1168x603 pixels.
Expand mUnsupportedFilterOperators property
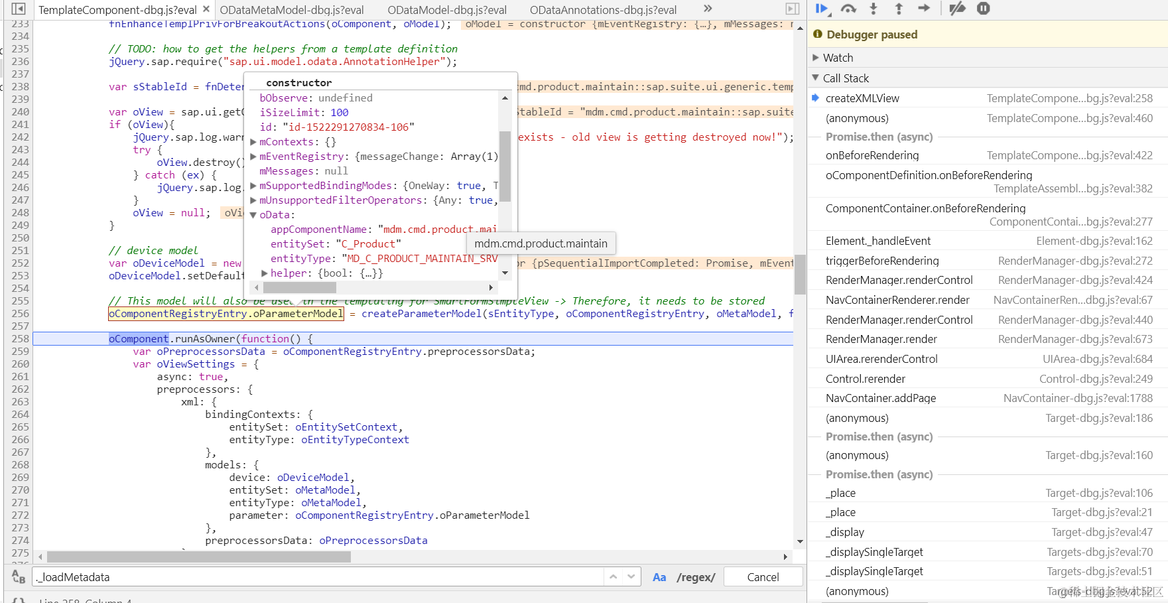[253, 200]
